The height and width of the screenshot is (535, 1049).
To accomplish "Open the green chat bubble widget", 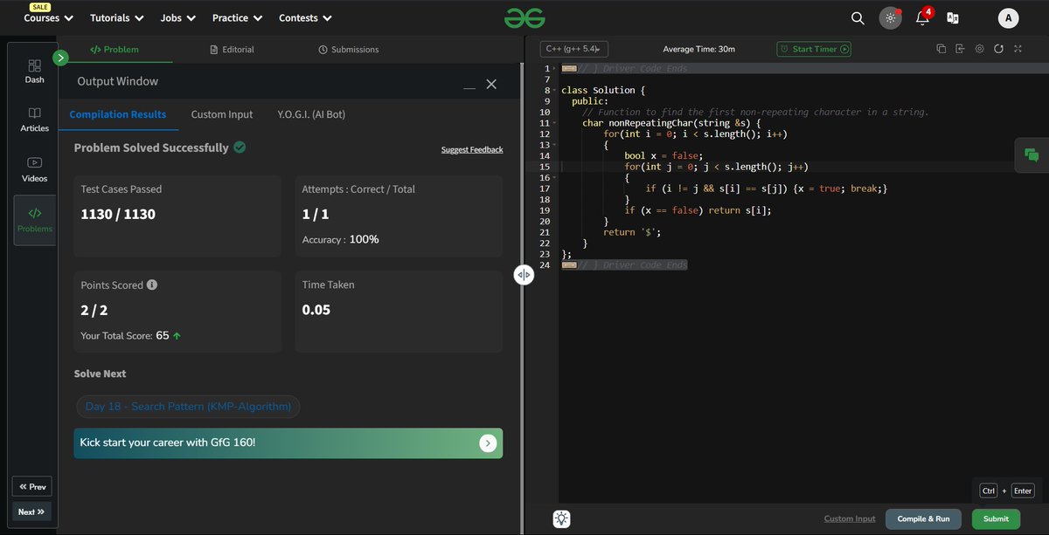I will 1032,155.
